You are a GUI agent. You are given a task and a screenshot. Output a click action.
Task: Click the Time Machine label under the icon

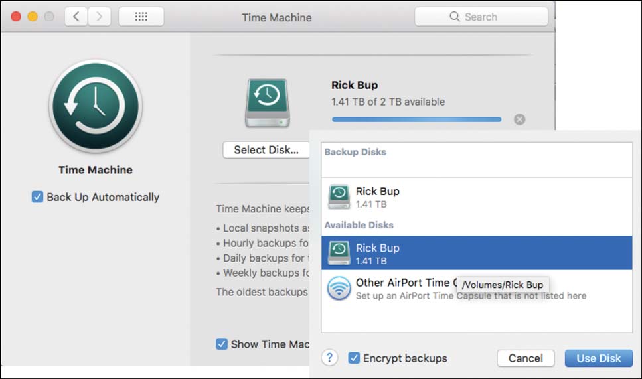click(x=96, y=170)
